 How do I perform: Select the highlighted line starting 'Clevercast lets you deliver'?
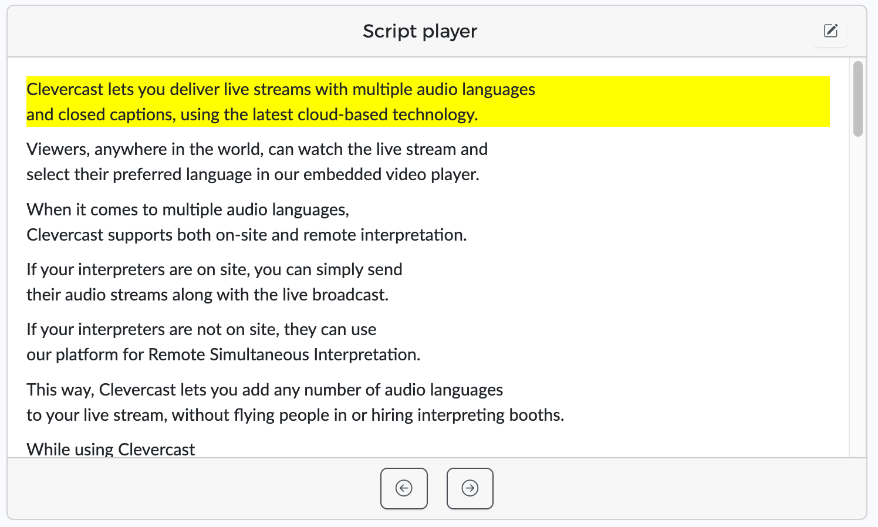428,102
